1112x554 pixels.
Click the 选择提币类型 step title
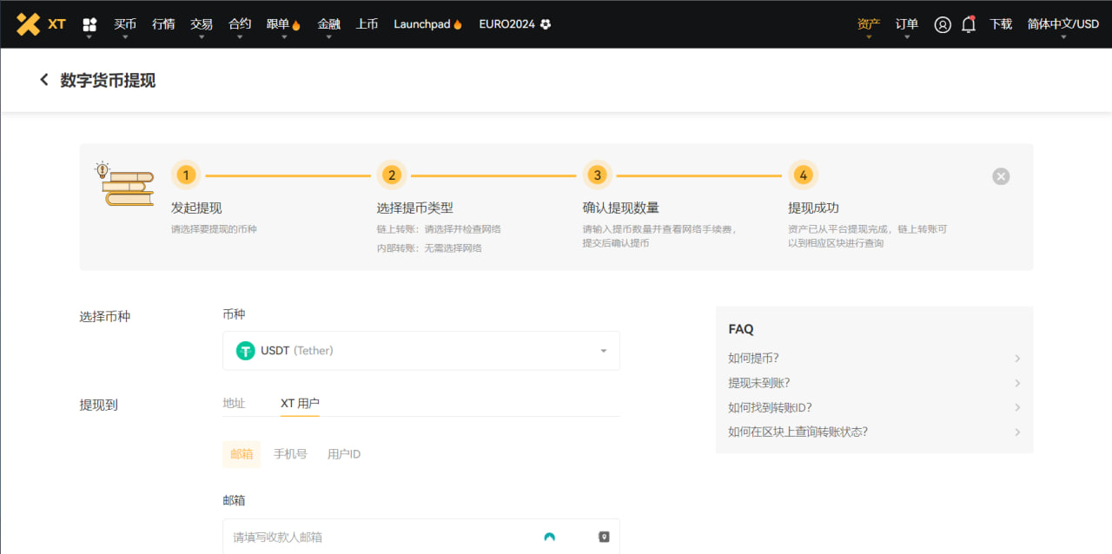click(x=415, y=208)
